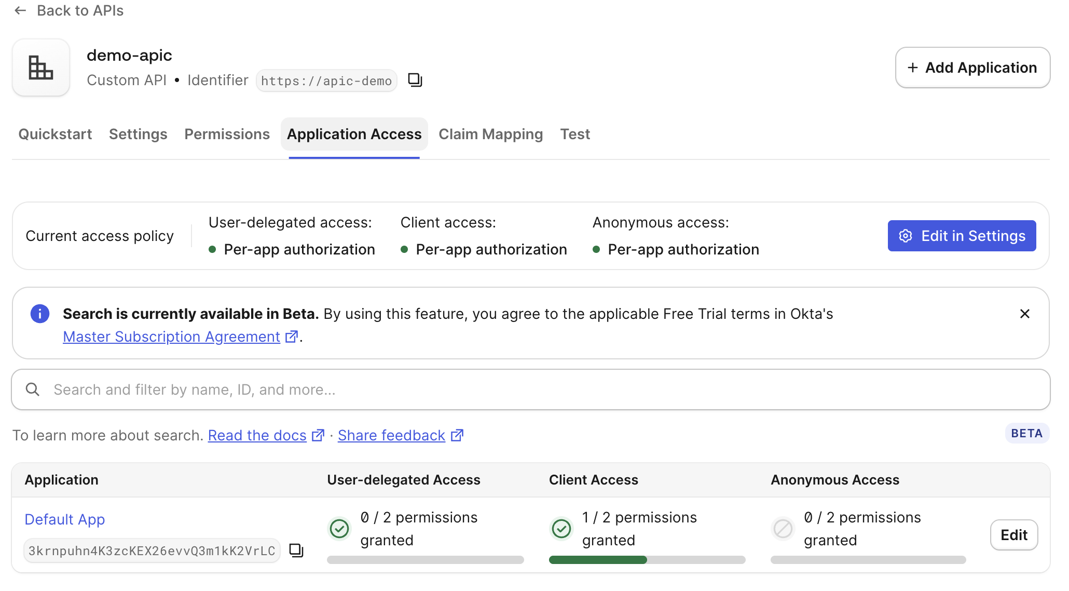Click the Client Access column header
Image resolution: width=1069 pixels, height=591 pixels.
click(x=594, y=480)
